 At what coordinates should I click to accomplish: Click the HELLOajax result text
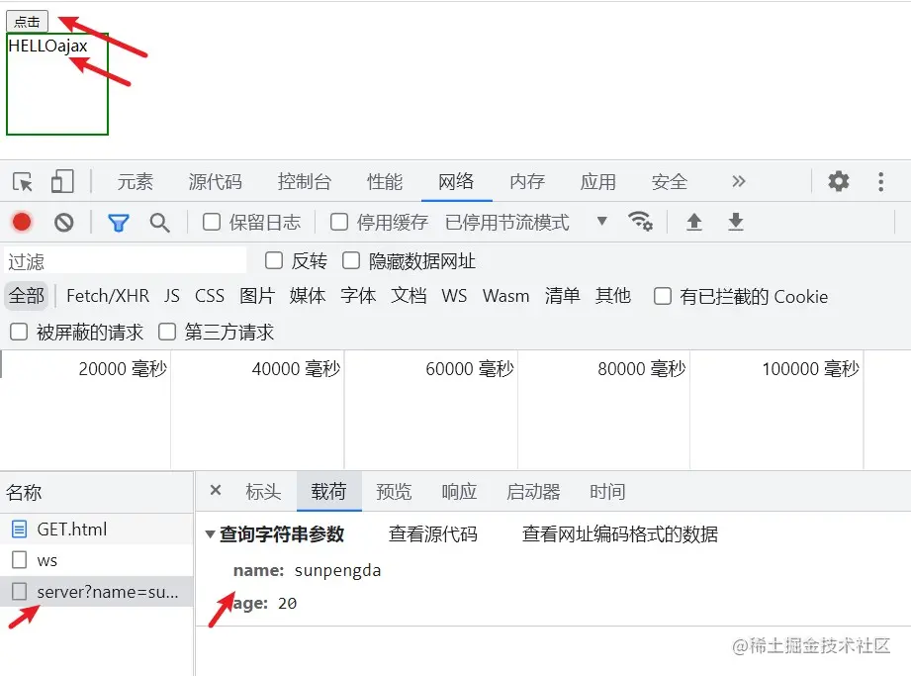[47, 46]
